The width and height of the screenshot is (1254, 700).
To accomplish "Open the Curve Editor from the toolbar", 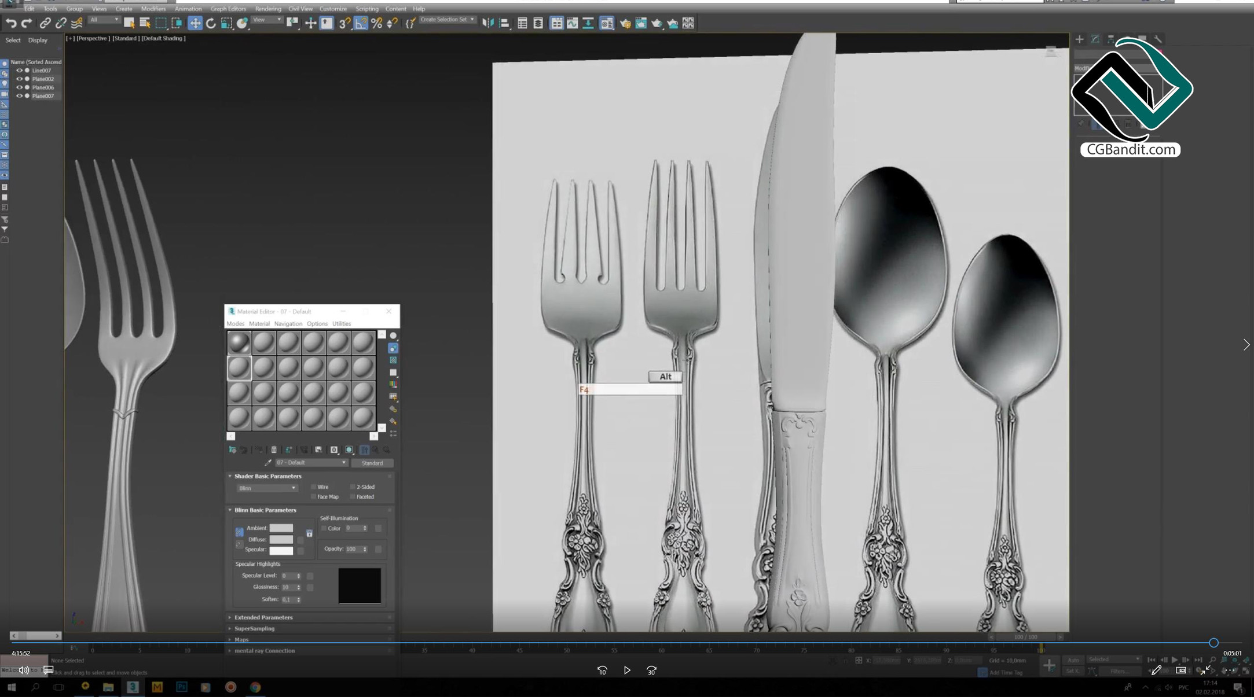I will pyautogui.click(x=572, y=23).
